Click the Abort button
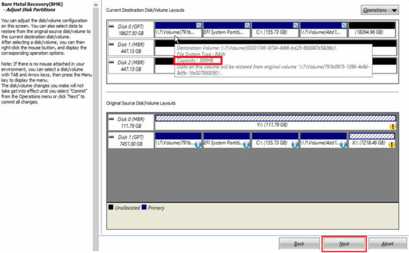The height and width of the screenshot is (253, 409). [387, 244]
